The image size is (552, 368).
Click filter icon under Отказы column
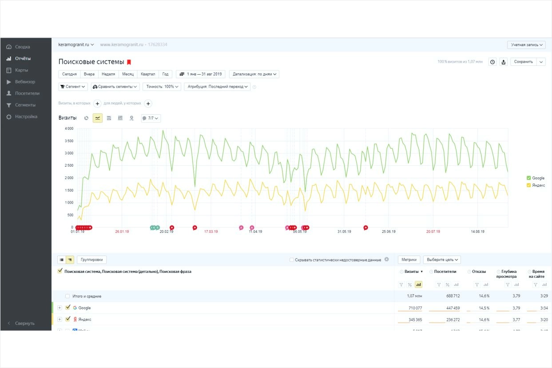tap(477, 284)
